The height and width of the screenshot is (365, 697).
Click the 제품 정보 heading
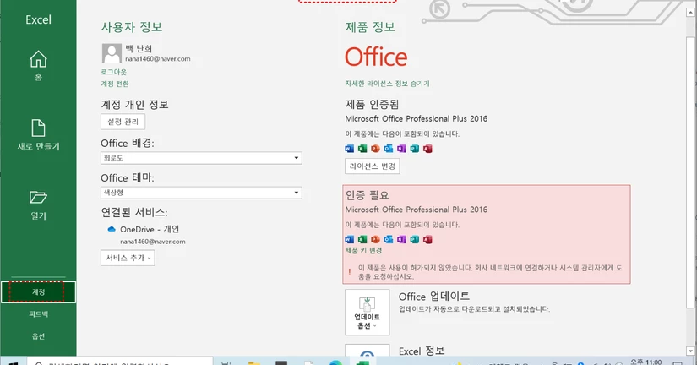click(x=370, y=27)
